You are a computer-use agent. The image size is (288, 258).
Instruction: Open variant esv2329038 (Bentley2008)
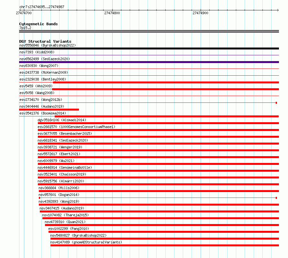tap(43, 79)
